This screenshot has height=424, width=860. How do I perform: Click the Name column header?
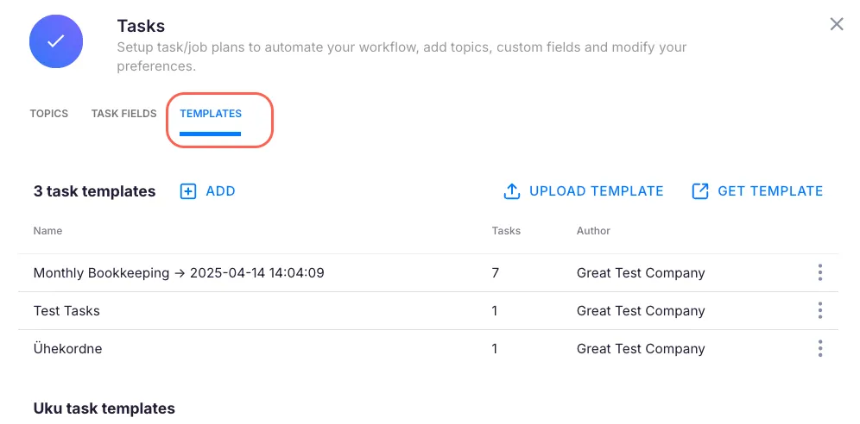coord(47,231)
